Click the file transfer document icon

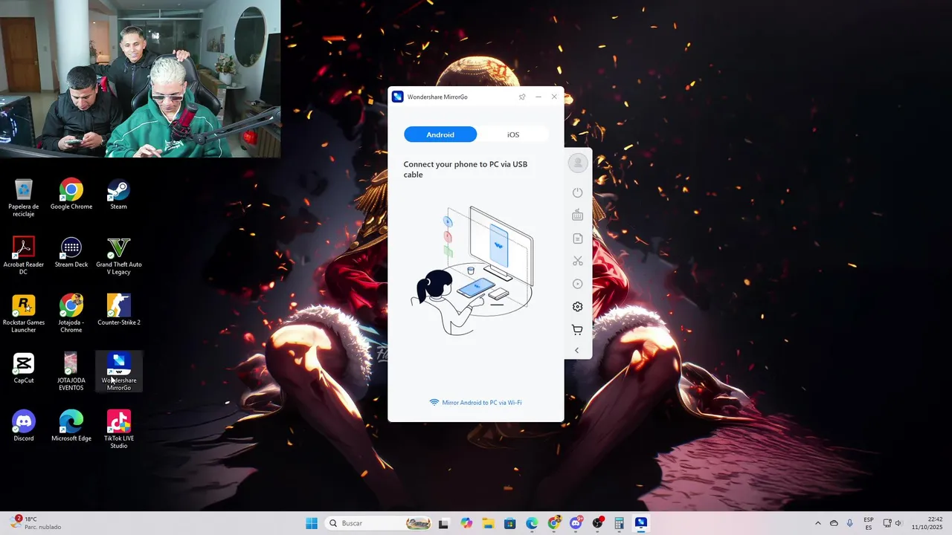[x=577, y=239]
